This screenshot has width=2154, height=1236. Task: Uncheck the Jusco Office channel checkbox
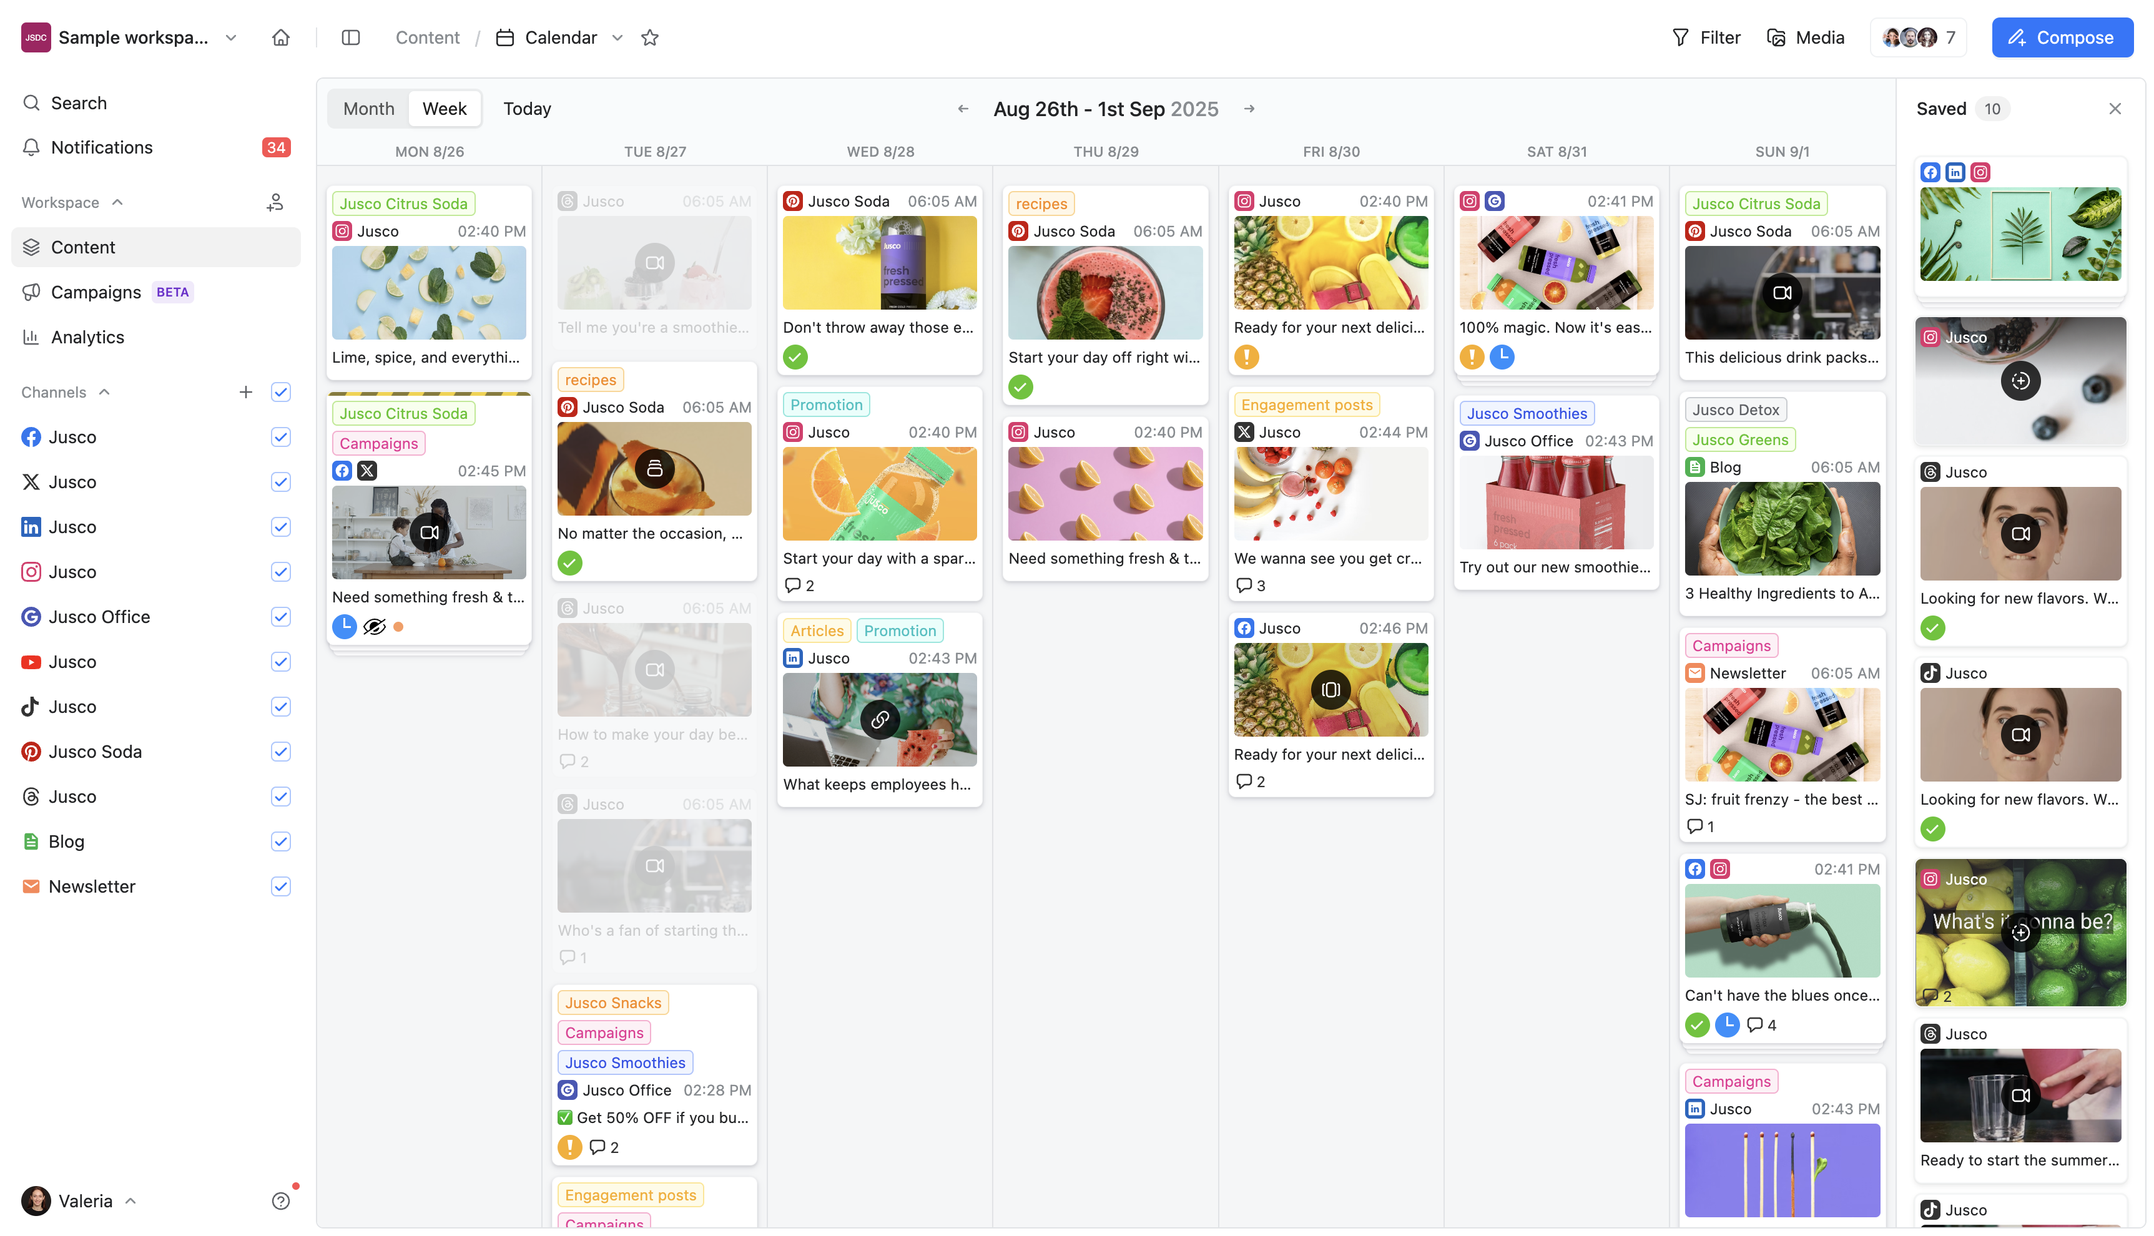pyautogui.click(x=281, y=617)
